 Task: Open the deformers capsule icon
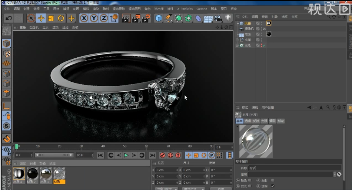coord(199,18)
